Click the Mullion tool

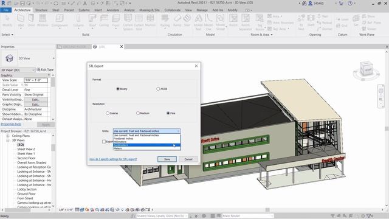click(x=150, y=20)
